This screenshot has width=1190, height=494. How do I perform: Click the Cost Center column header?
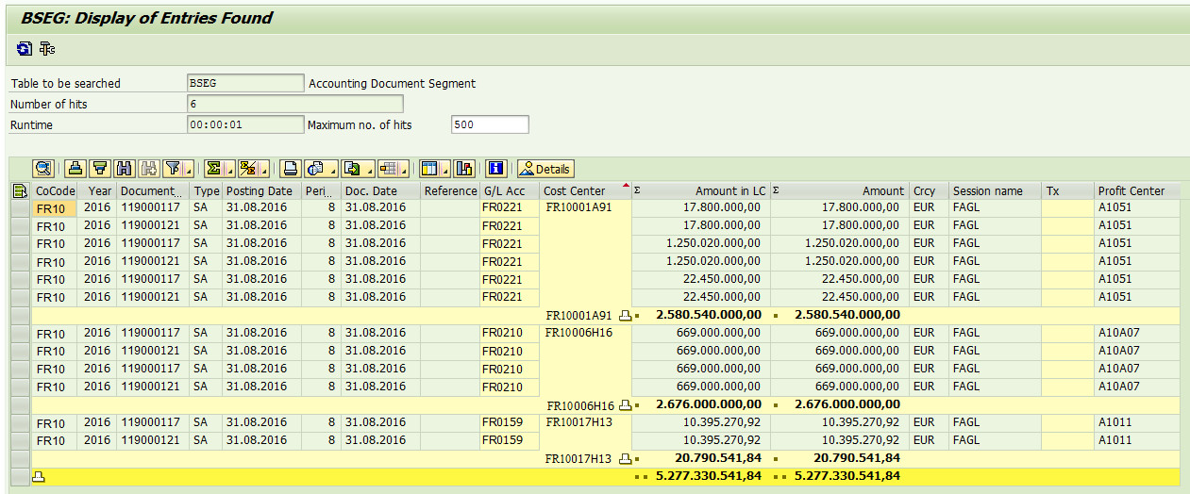click(574, 191)
